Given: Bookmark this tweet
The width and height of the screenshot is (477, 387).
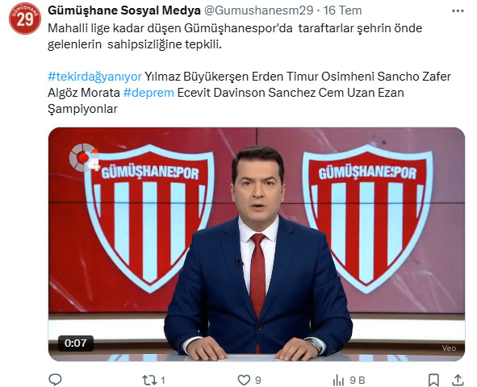Looking at the screenshot, I should (x=433, y=380).
